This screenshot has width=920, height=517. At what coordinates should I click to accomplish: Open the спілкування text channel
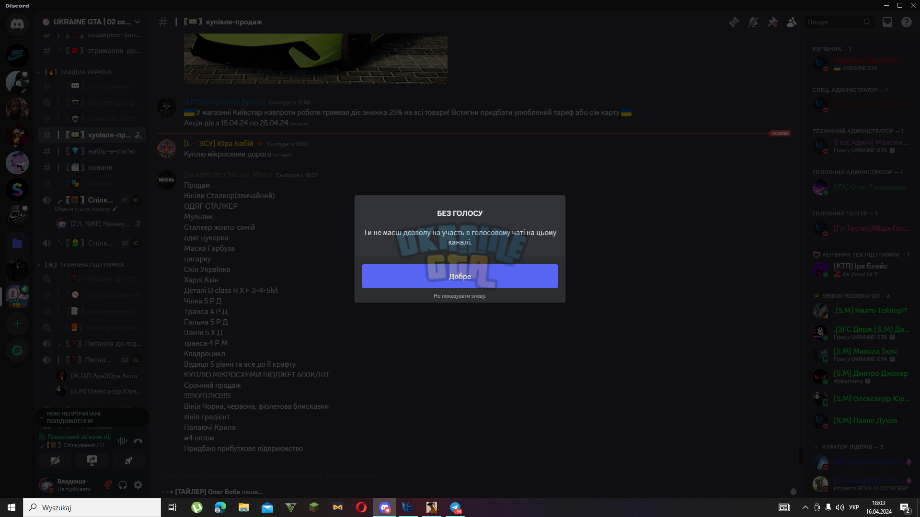(x=92, y=86)
